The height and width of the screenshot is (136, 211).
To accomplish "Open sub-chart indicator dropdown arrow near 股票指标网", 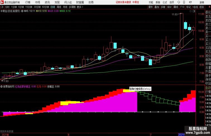I will coord(1,87).
